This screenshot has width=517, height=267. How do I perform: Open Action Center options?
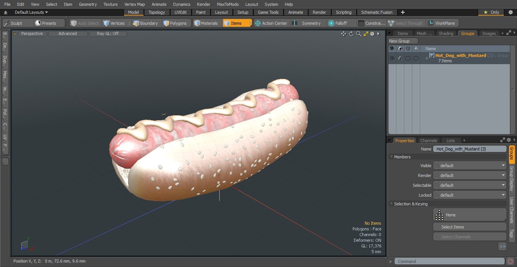pos(271,23)
